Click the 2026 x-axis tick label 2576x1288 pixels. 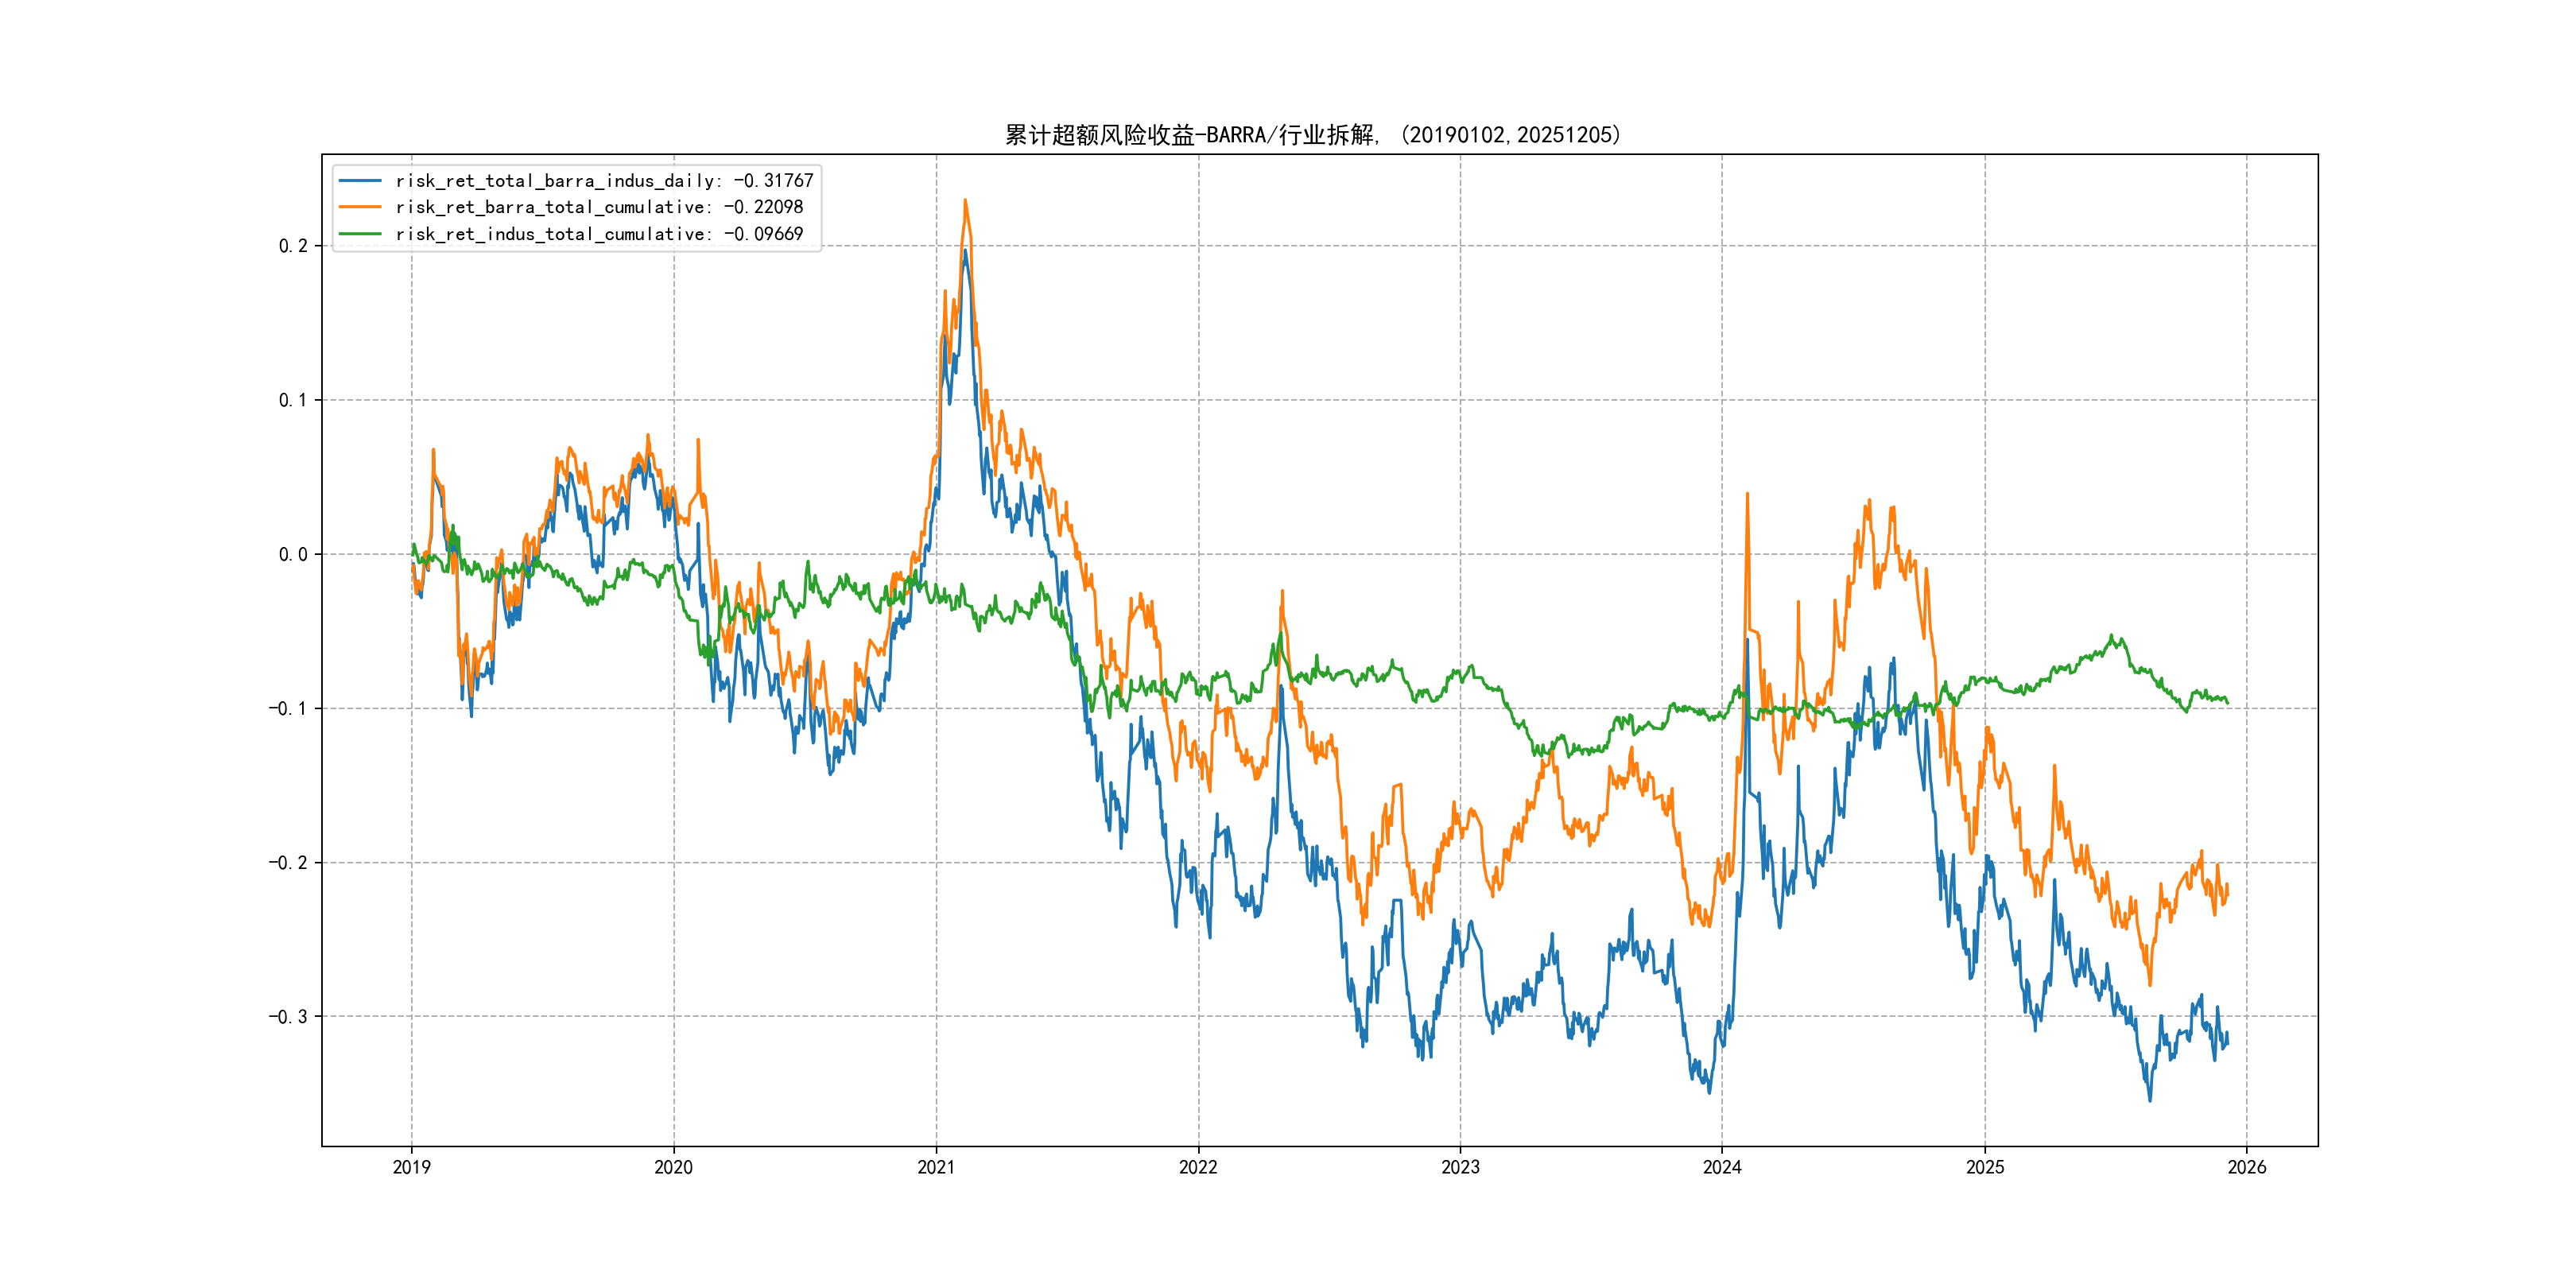pyautogui.click(x=2247, y=1167)
